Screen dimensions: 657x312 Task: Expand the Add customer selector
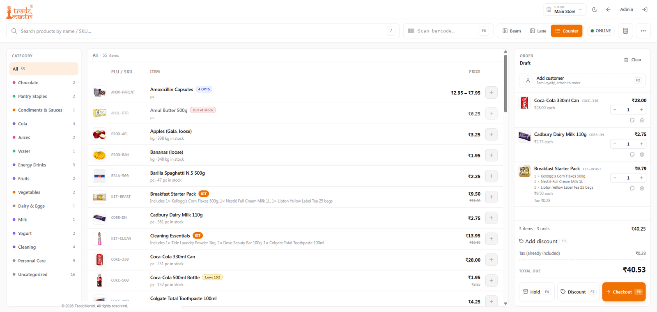pyautogui.click(x=582, y=81)
